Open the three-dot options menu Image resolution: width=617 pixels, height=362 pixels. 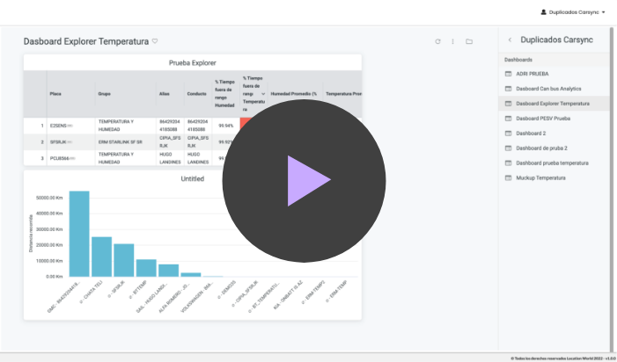point(453,41)
